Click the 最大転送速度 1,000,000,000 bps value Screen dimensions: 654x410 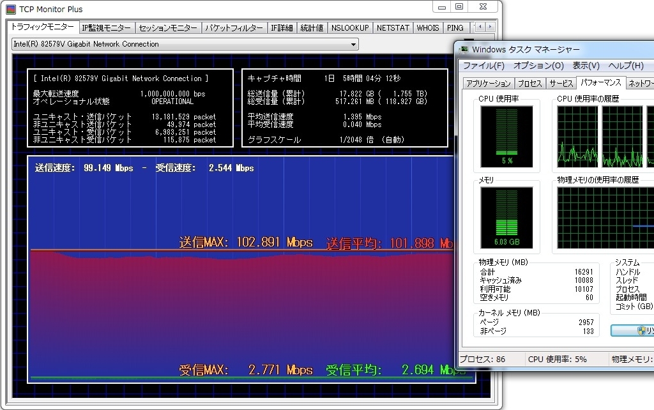coord(172,94)
